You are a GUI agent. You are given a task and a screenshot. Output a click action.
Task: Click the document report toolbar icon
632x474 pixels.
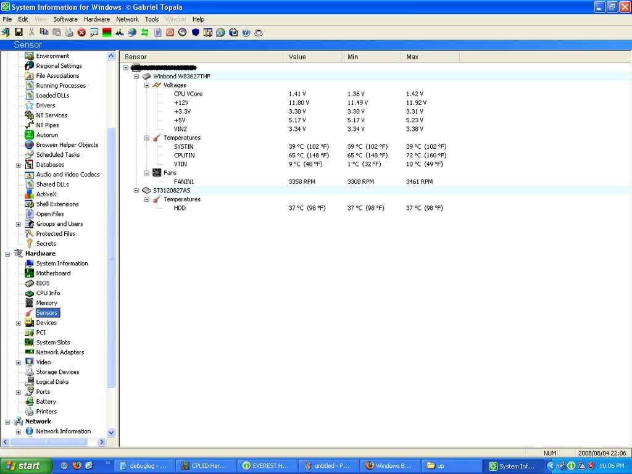click(x=157, y=32)
